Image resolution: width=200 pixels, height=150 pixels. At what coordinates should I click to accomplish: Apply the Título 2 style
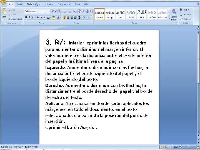pos(131,14)
